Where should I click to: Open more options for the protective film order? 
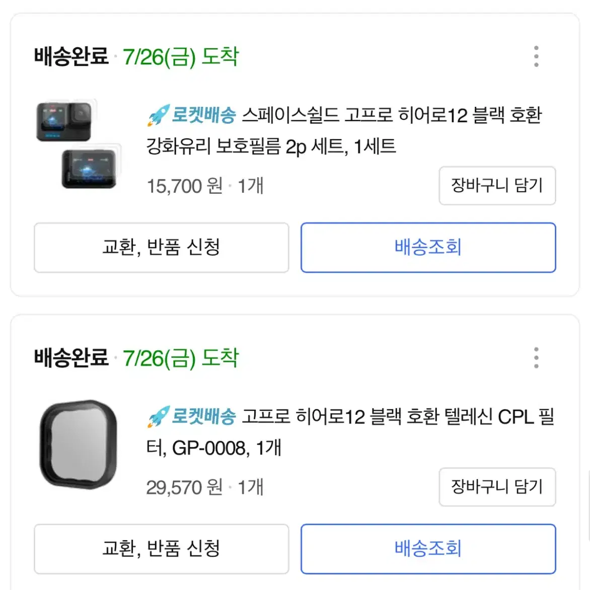click(536, 56)
